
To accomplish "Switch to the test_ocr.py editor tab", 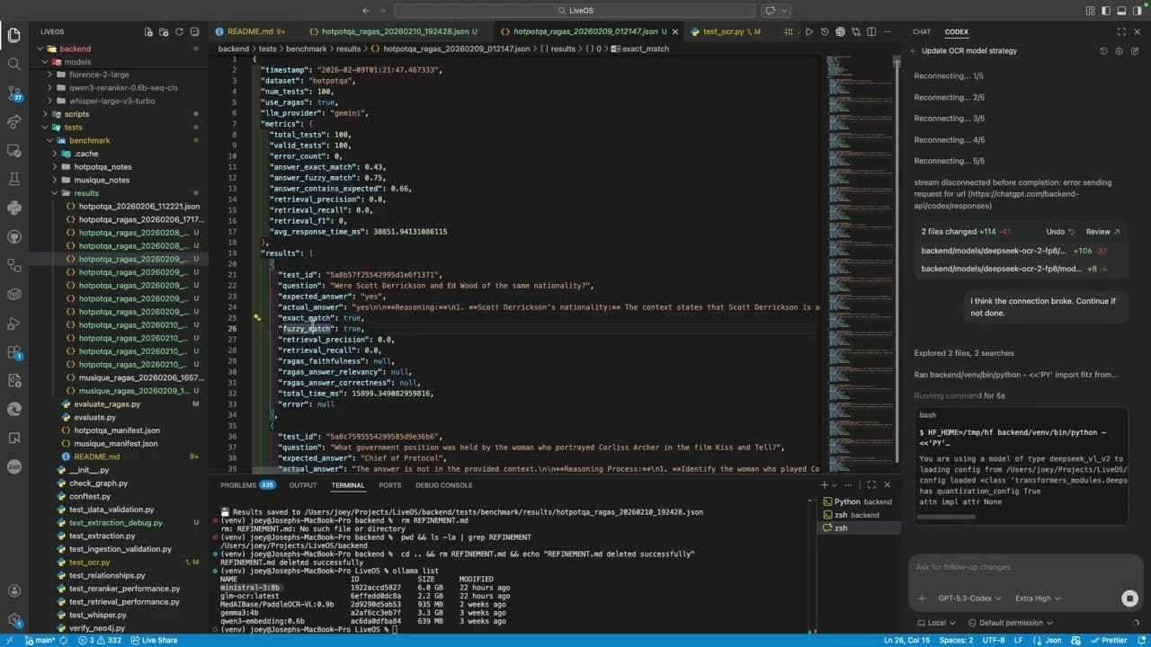I will pos(731,31).
